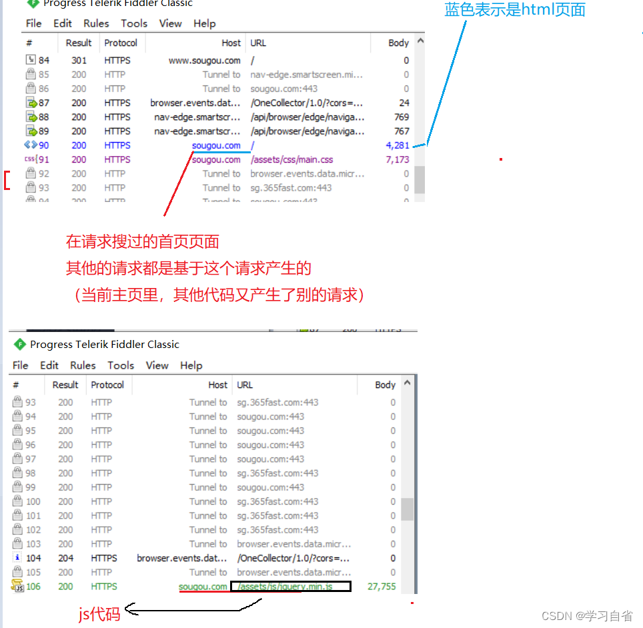Sort by Protocol column in upper window
This screenshot has height=628, width=643.
coord(121,43)
